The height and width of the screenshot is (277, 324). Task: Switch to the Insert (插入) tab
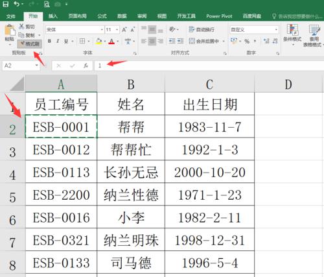52,16
